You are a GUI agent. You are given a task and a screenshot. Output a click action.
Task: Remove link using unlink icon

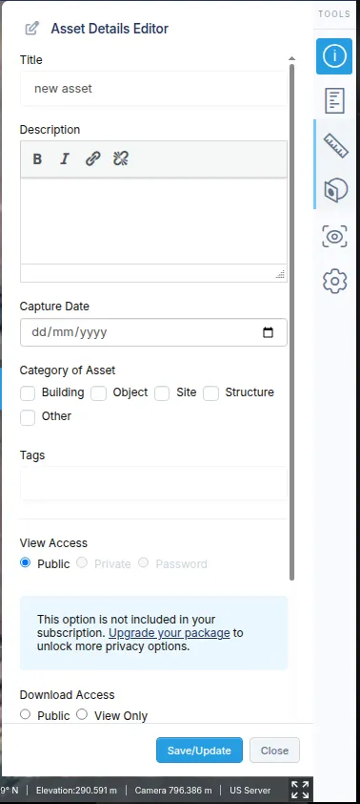coord(121,159)
